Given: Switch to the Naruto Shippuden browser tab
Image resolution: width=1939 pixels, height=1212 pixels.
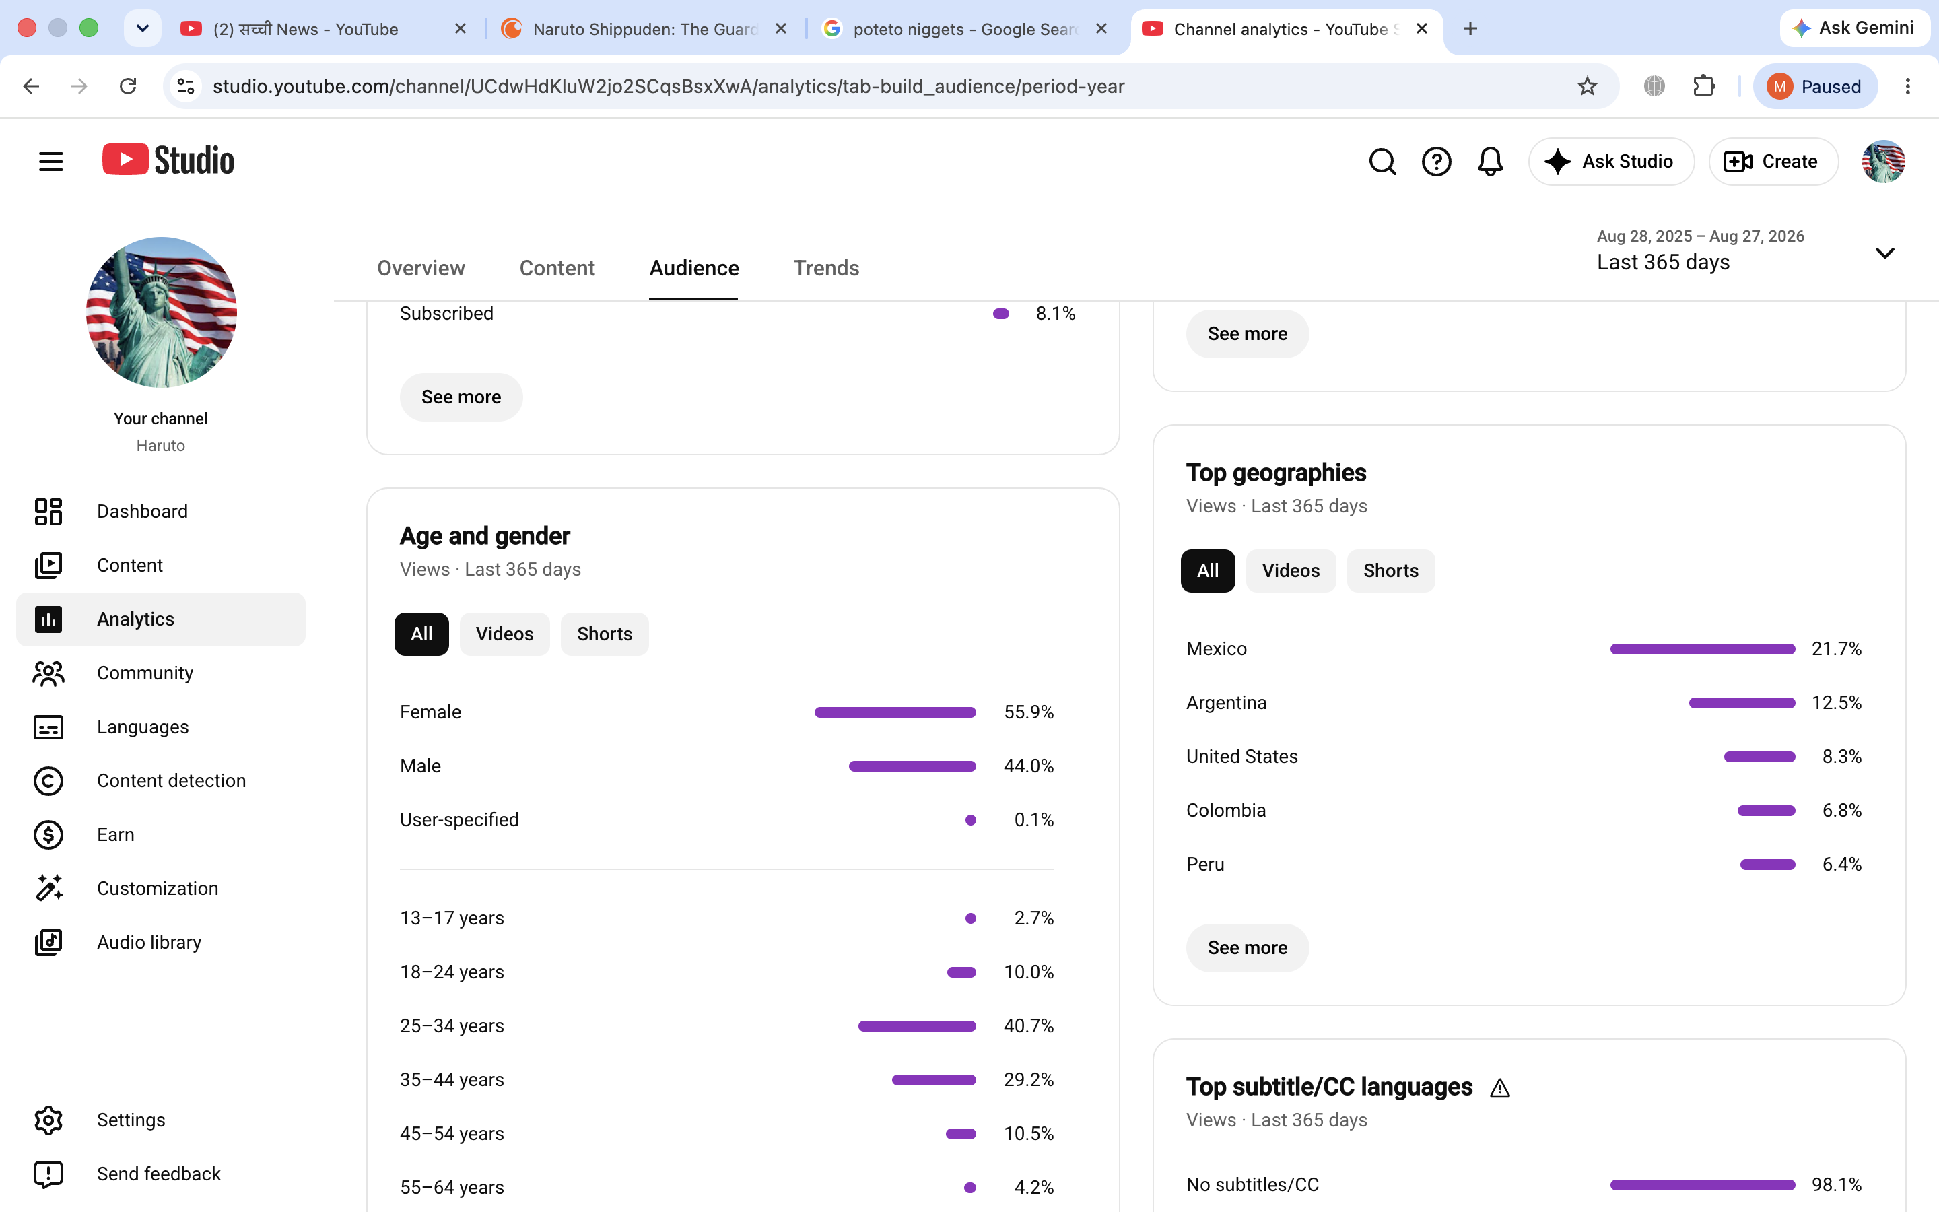Looking at the screenshot, I should click(644, 29).
